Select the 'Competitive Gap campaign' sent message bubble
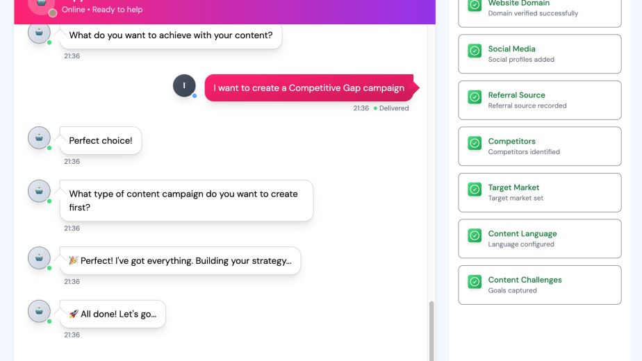Image resolution: width=642 pixels, height=361 pixels. click(308, 88)
